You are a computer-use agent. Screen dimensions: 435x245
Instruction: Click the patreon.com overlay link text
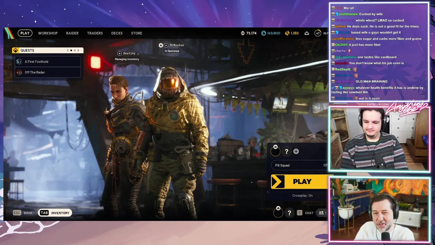click(378, 104)
